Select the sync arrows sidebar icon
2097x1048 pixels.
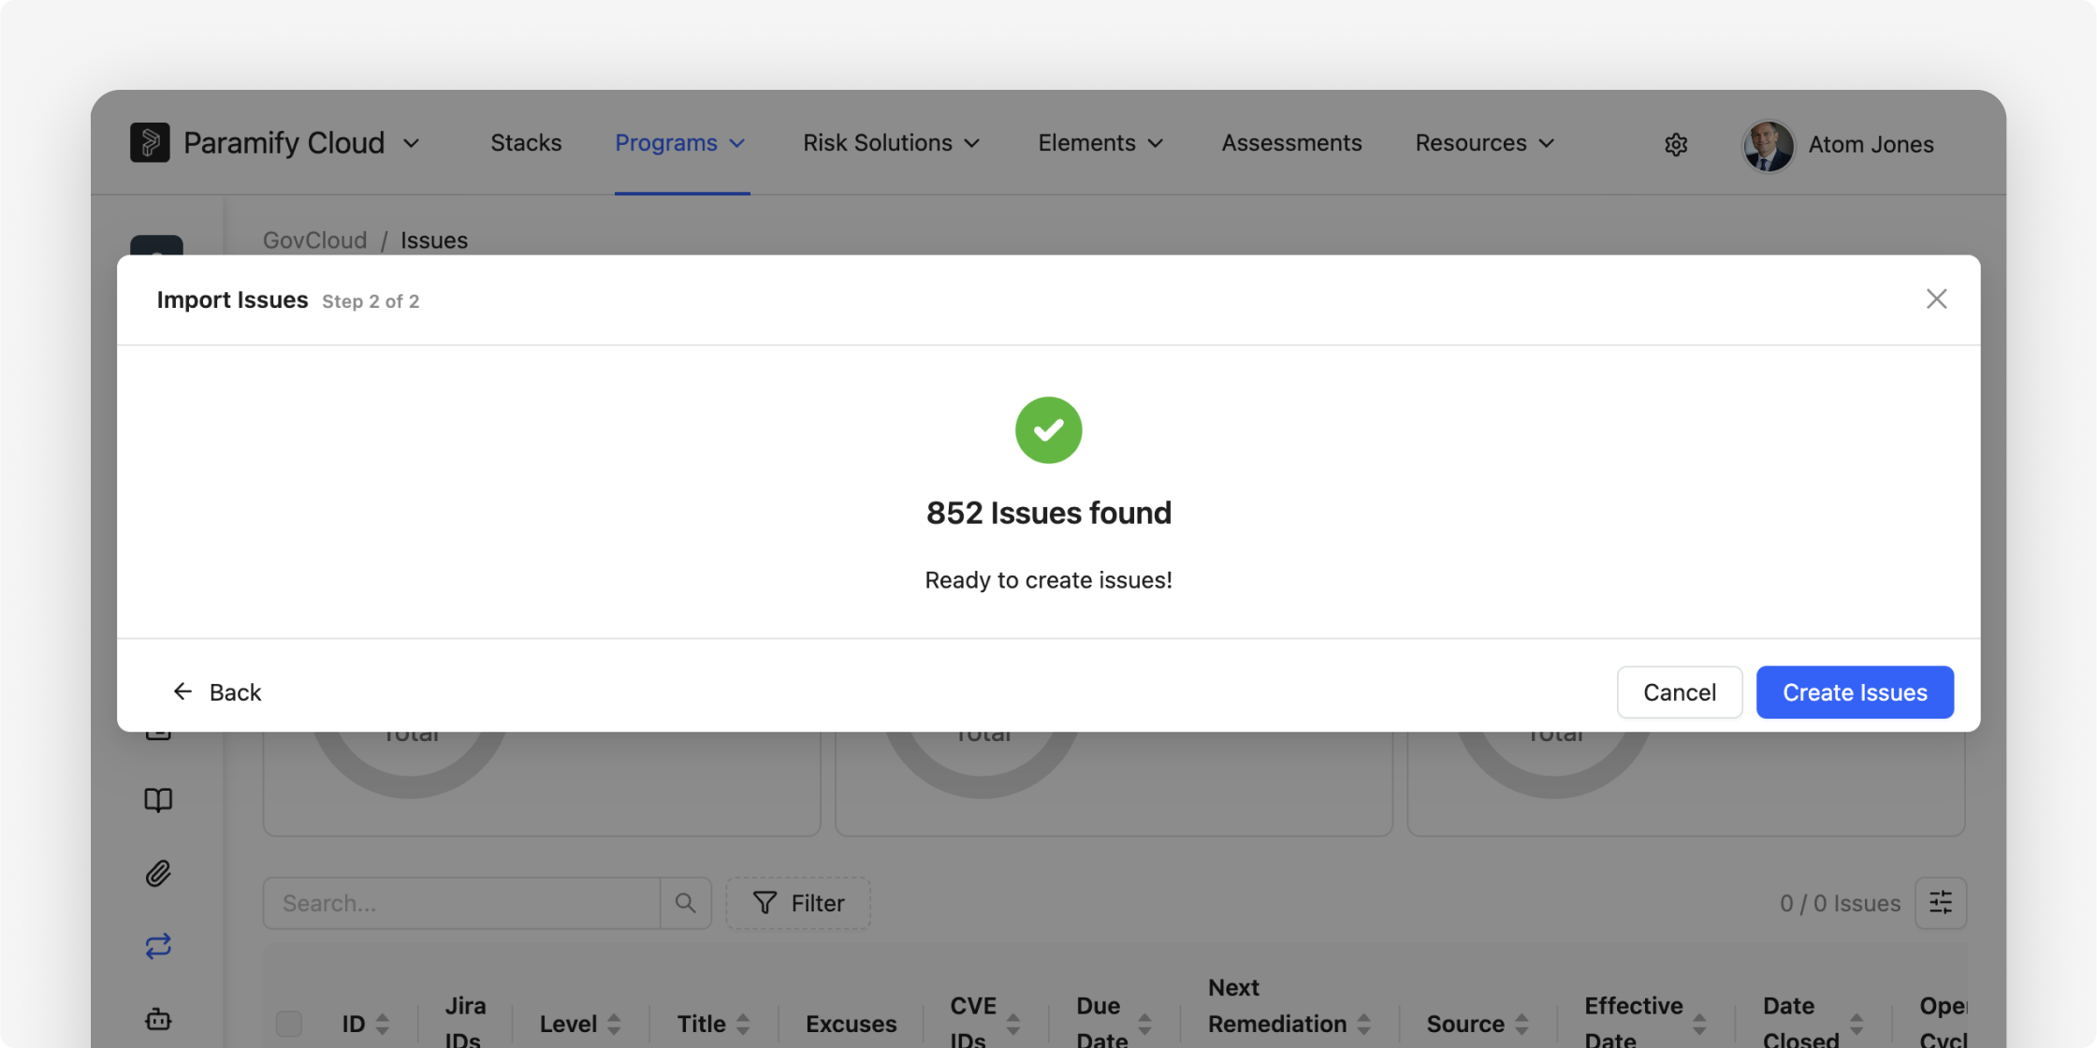click(x=158, y=946)
